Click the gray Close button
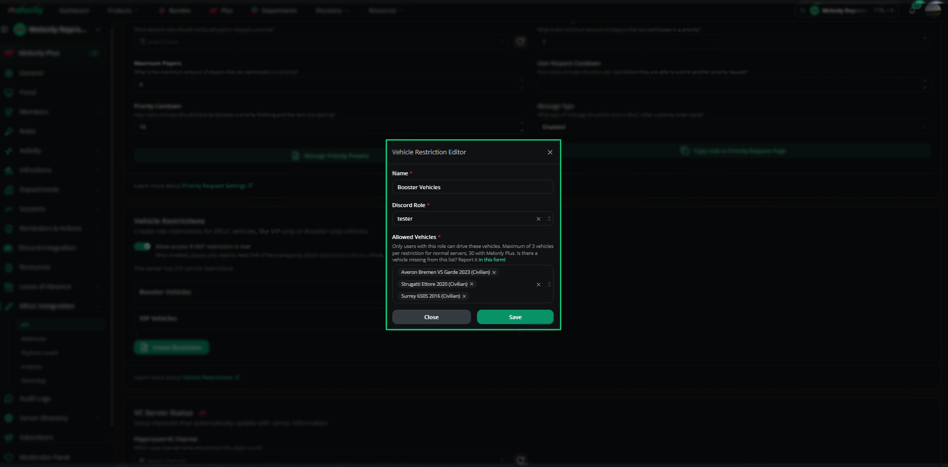This screenshot has width=948, height=467. [x=431, y=317]
